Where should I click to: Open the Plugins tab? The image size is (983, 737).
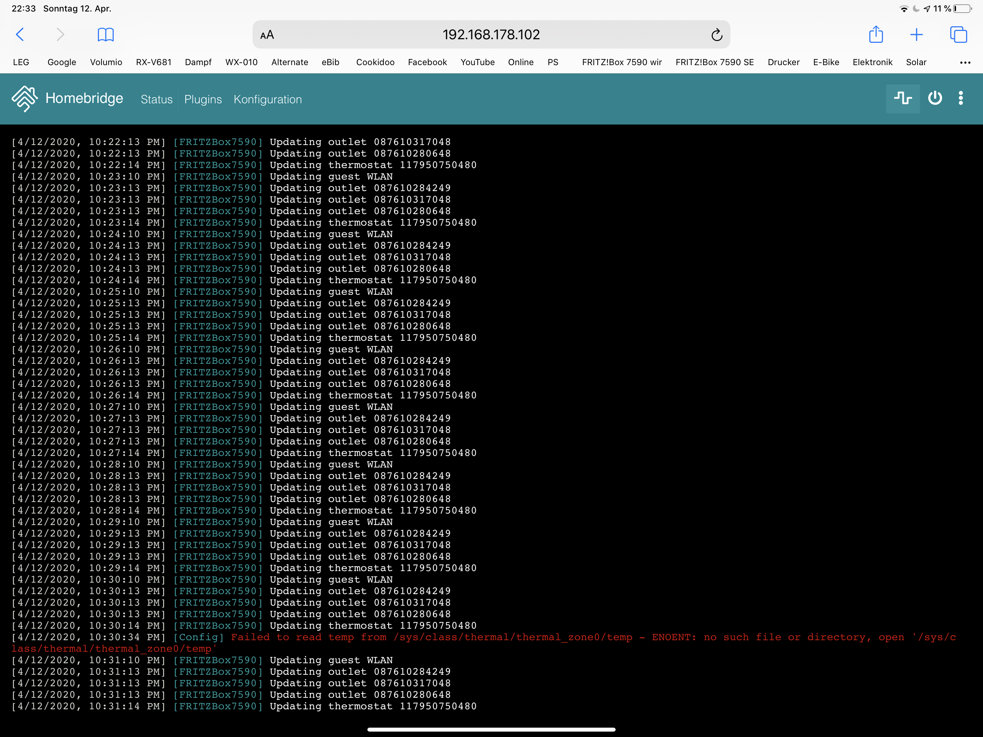coord(203,100)
